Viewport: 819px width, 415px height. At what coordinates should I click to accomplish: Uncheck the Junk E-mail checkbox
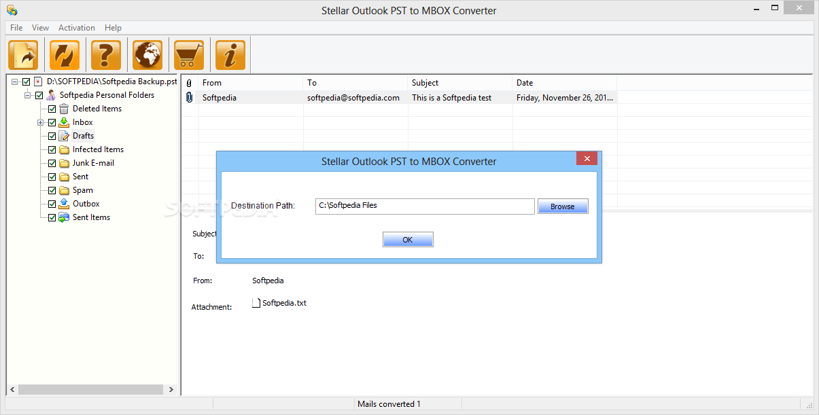[52, 163]
